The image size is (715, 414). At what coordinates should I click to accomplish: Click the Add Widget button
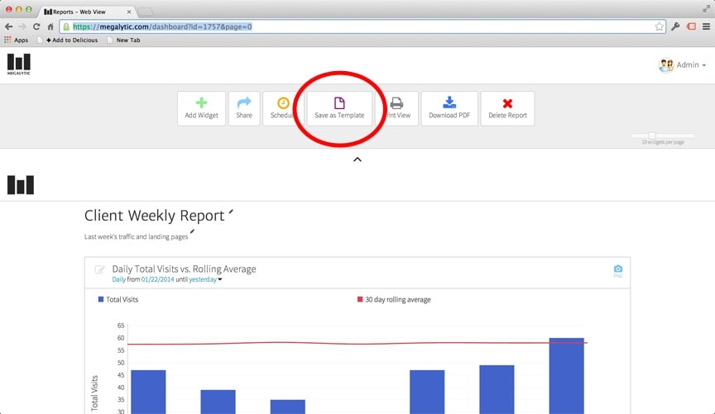202,108
